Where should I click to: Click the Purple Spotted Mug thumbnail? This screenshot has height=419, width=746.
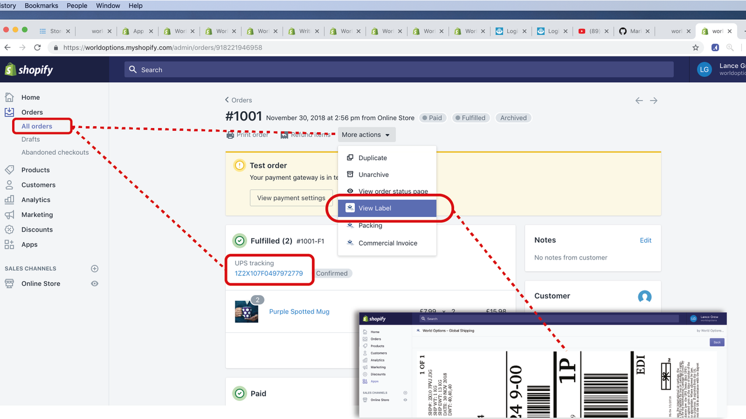pyautogui.click(x=247, y=312)
